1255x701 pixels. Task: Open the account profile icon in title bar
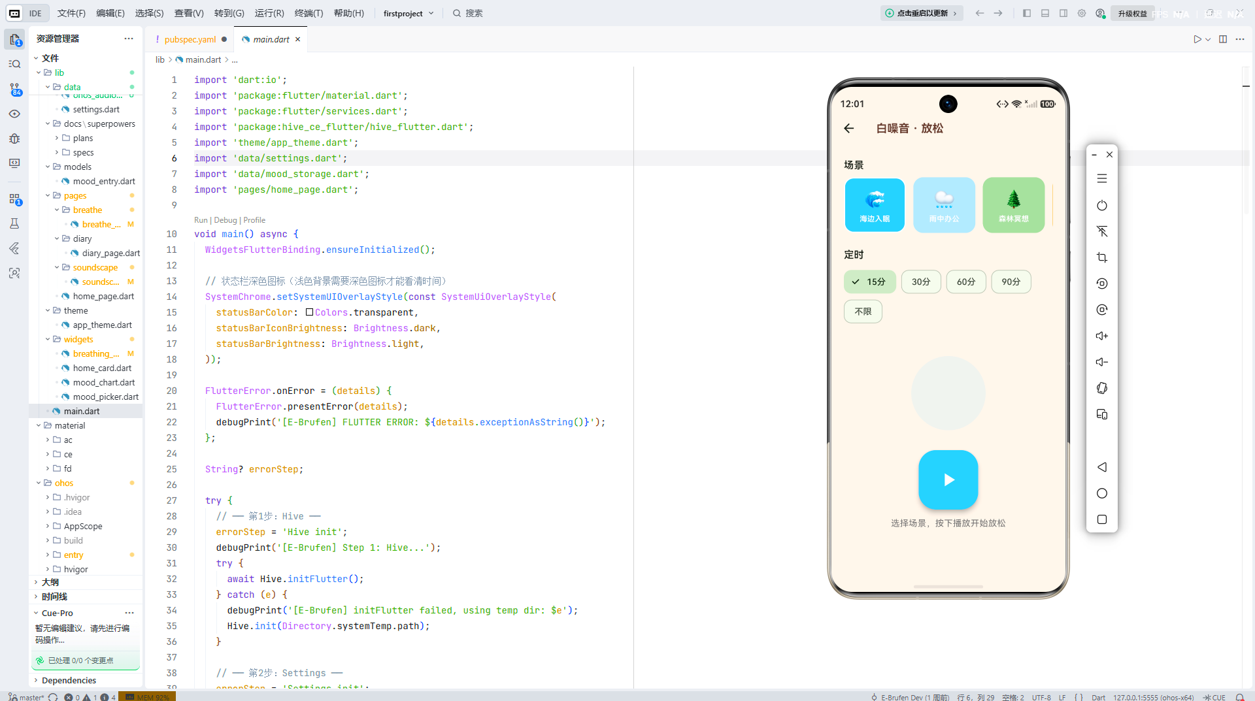[x=1100, y=13]
